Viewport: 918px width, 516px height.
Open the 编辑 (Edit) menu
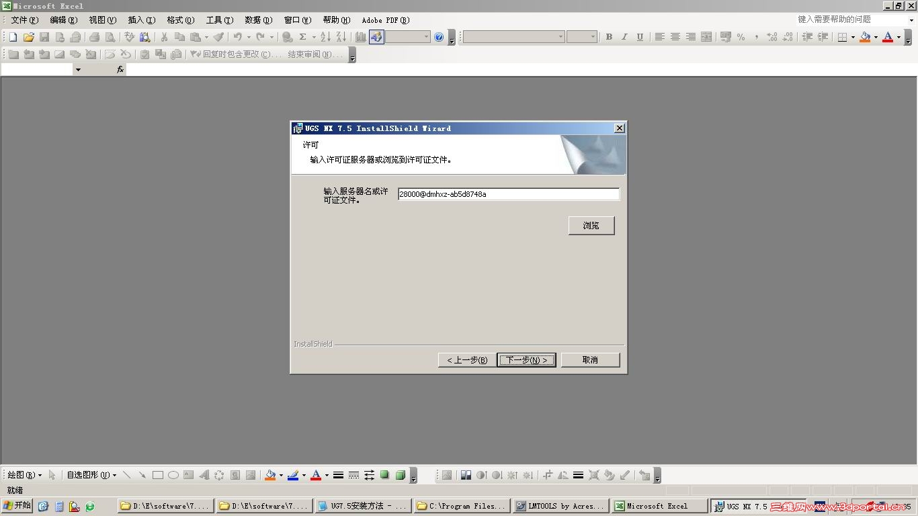tap(63, 20)
